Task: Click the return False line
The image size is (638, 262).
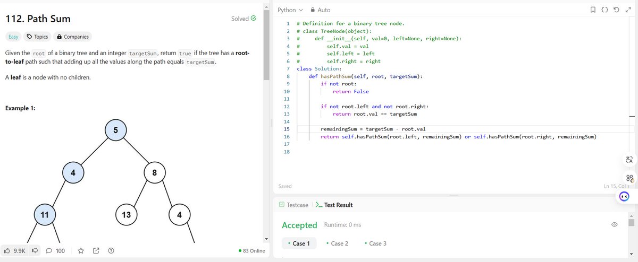Action: pyautogui.click(x=350, y=91)
